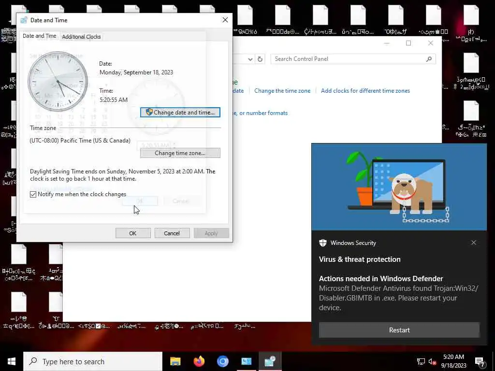Switch to the Additional Clocks tab
Screen dimensions: 495x371
pyautogui.click(x=81, y=37)
